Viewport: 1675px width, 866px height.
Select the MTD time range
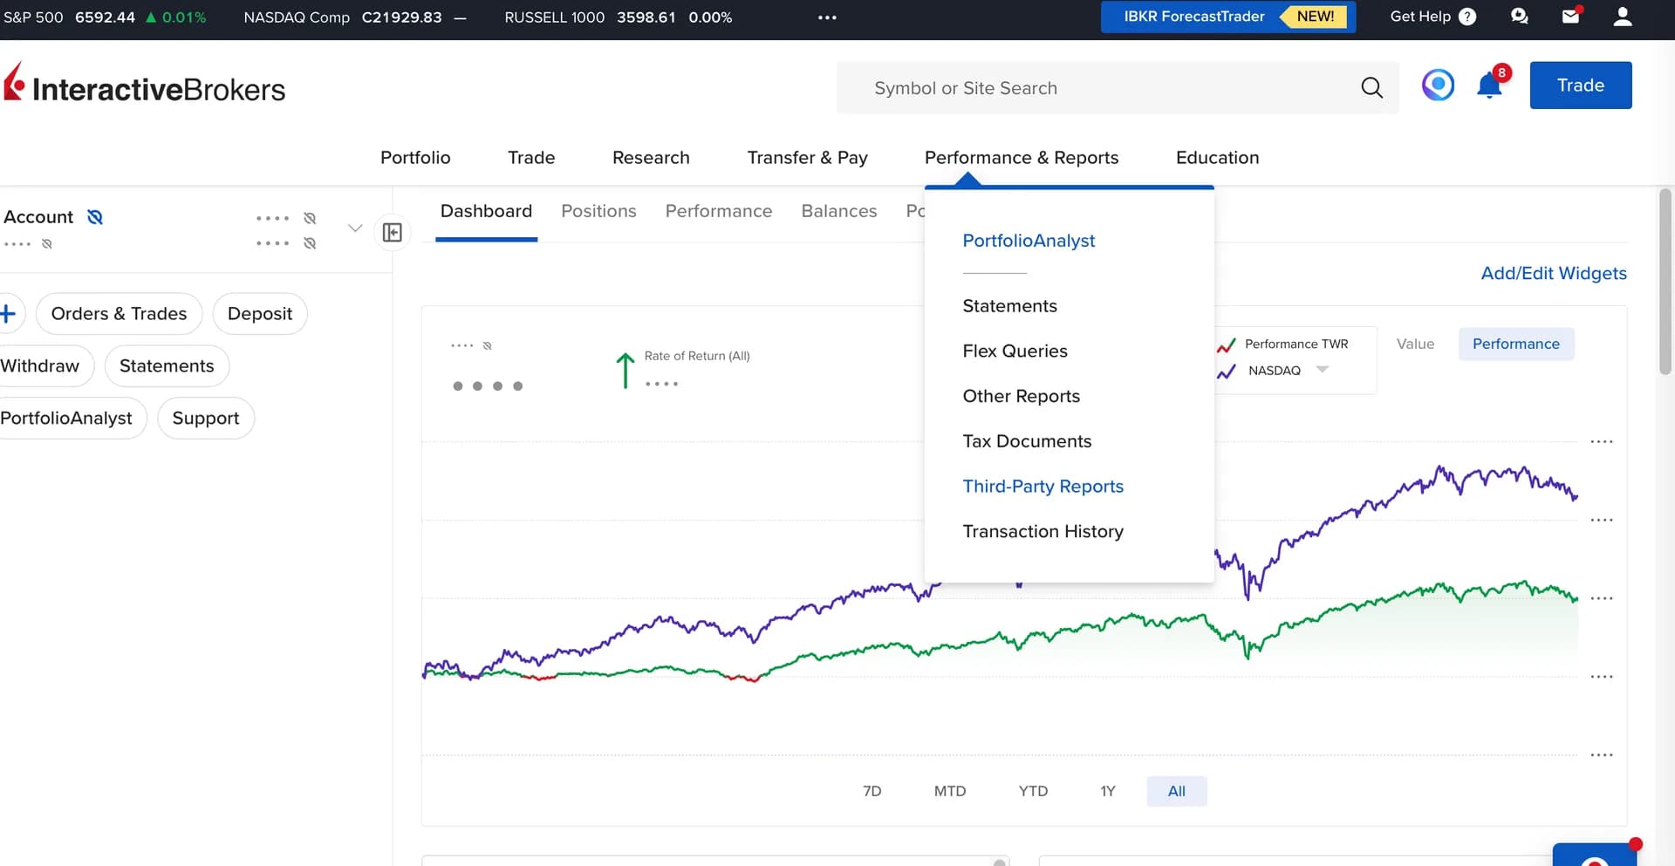pyautogui.click(x=950, y=791)
